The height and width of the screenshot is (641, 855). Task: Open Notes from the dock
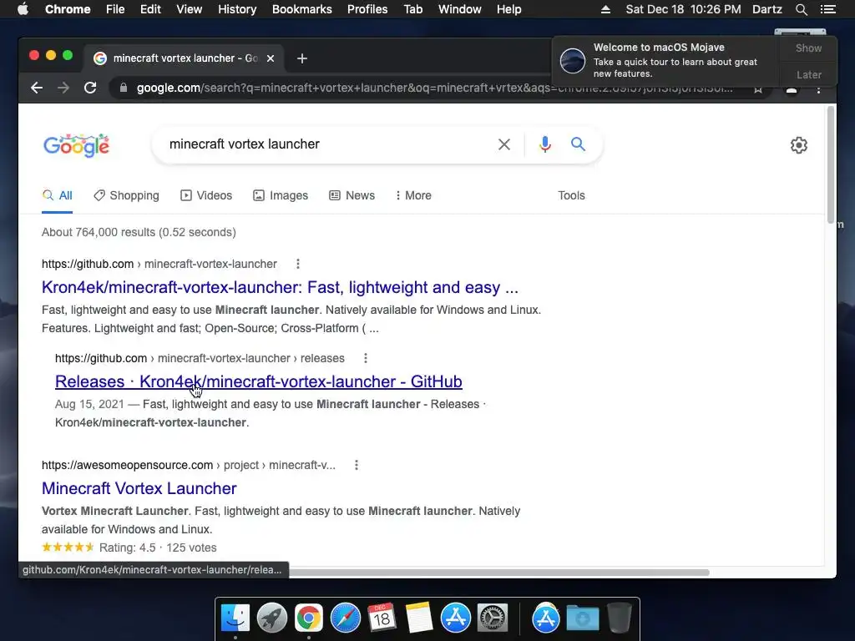tap(419, 618)
